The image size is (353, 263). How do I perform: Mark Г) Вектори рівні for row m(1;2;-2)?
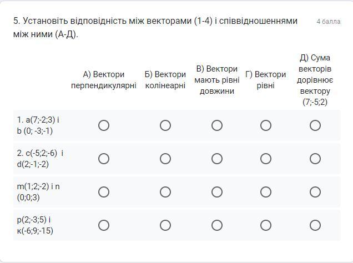coord(266,192)
